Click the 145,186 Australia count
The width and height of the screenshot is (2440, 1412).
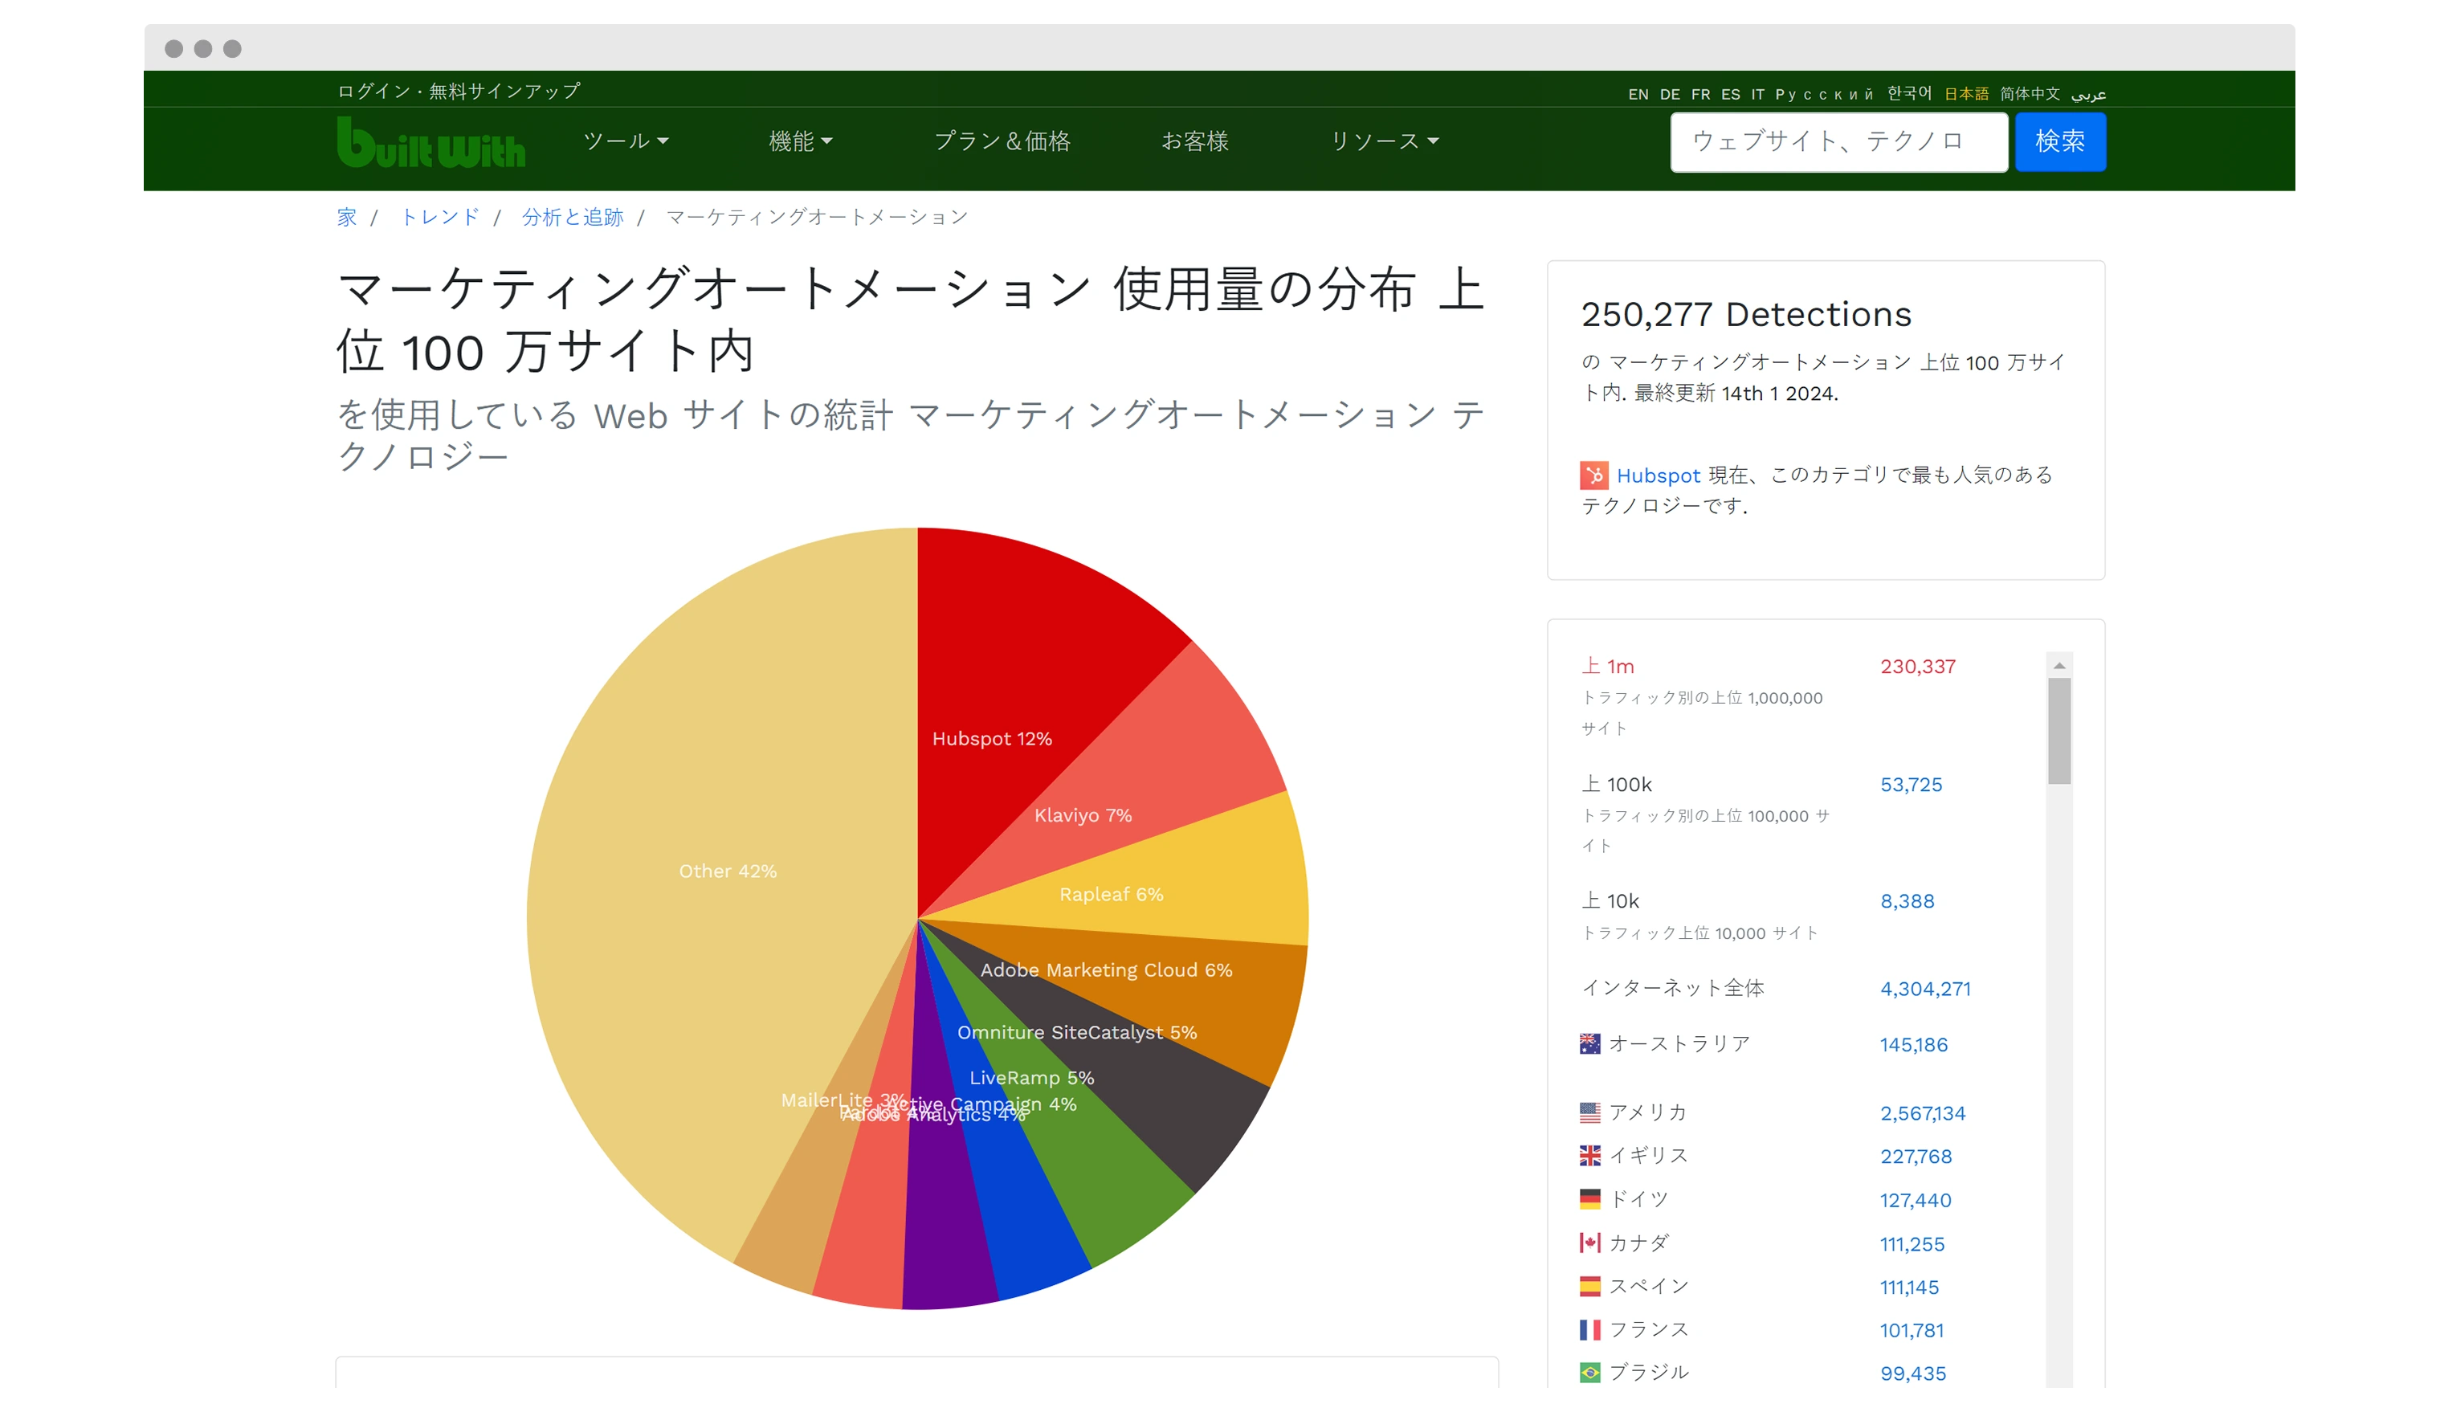[1914, 1045]
